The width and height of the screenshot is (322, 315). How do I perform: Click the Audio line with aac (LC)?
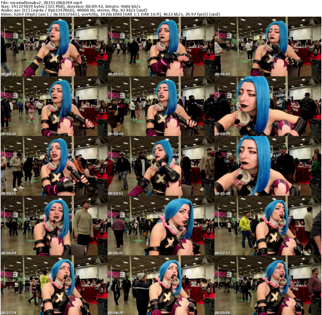point(74,10)
